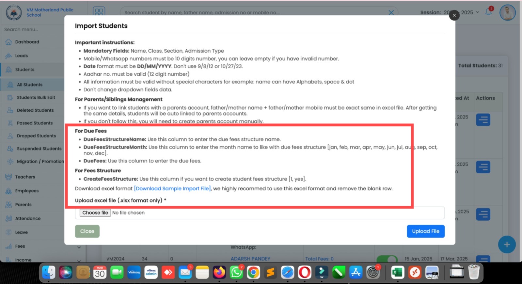The width and height of the screenshot is (522, 284).
Task: Click the Dashboard home icon in sidebar
Action: coord(8,42)
